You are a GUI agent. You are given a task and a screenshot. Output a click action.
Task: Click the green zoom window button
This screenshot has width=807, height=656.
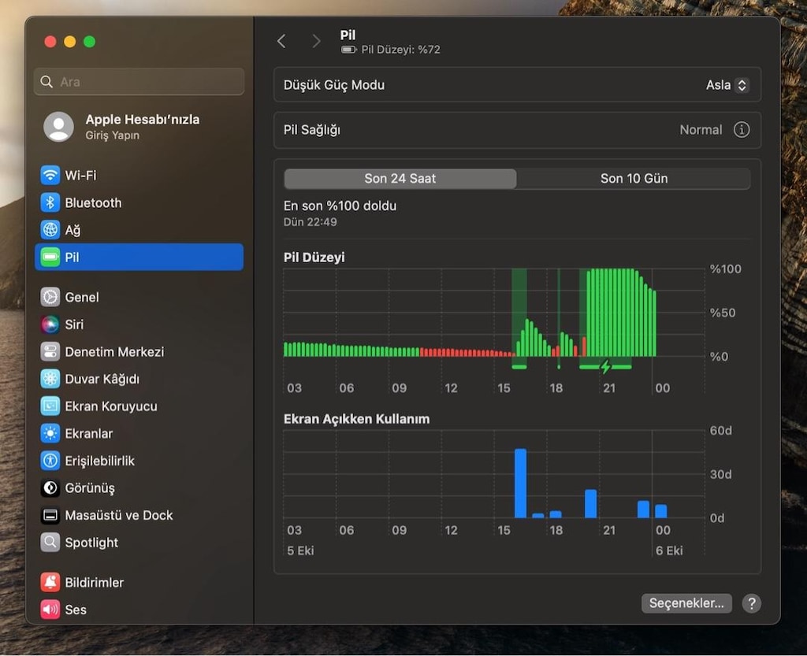click(x=90, y=42)
